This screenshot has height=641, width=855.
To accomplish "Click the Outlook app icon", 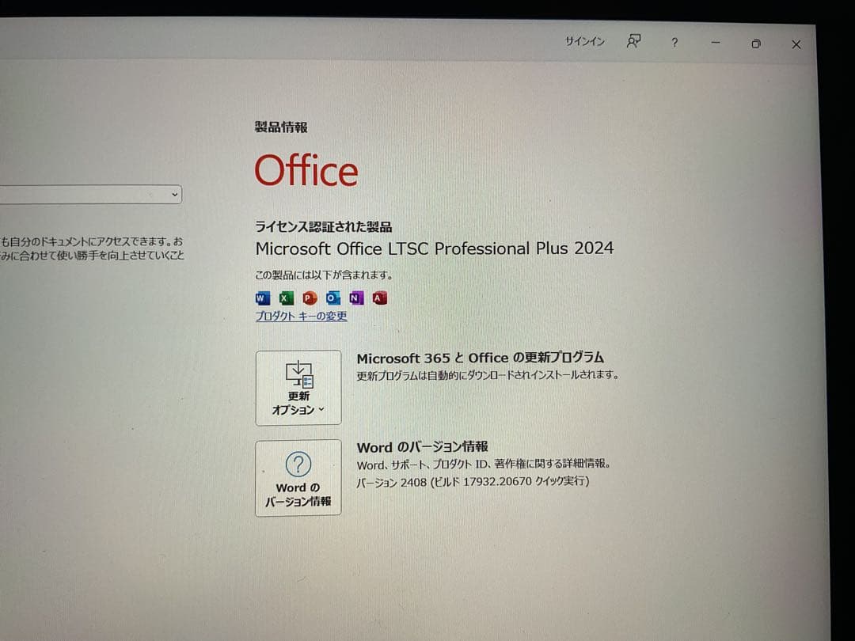I will (332, 298).
